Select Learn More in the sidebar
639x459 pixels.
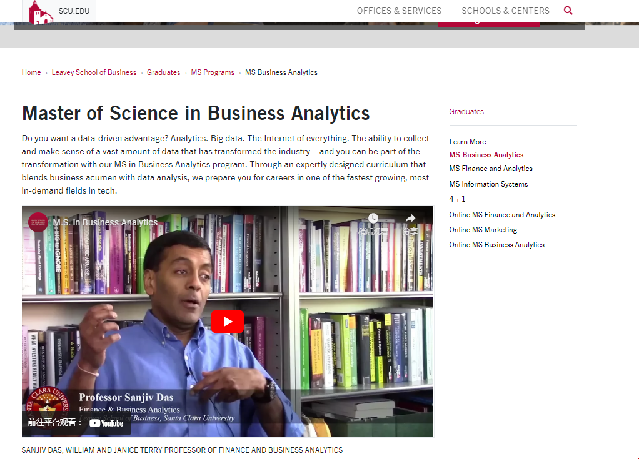tap(468, 142)
